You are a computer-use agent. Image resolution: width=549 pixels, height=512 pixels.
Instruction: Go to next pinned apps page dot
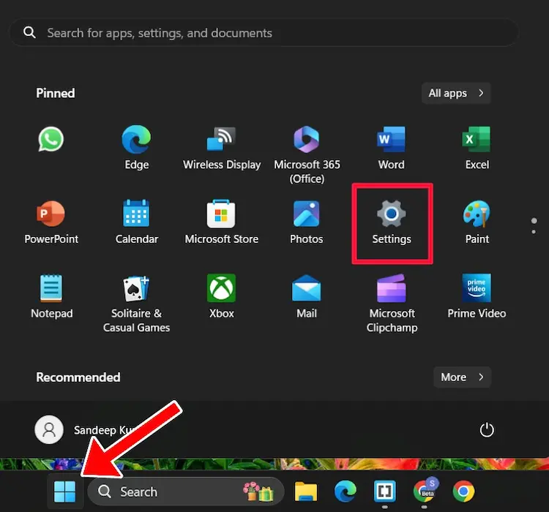point(534,231)
